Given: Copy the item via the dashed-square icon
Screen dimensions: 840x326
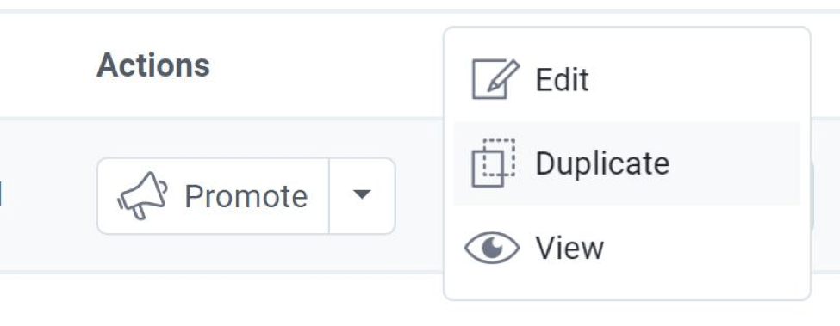Looking at the screenshot, I should pyautogui.click(x=494, y=163).
